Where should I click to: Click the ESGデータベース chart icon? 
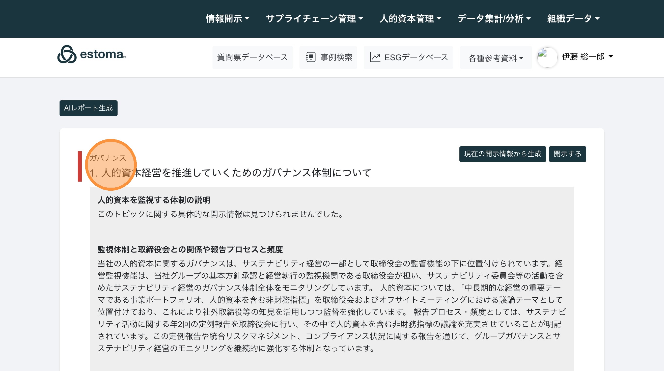pos(375,57)
